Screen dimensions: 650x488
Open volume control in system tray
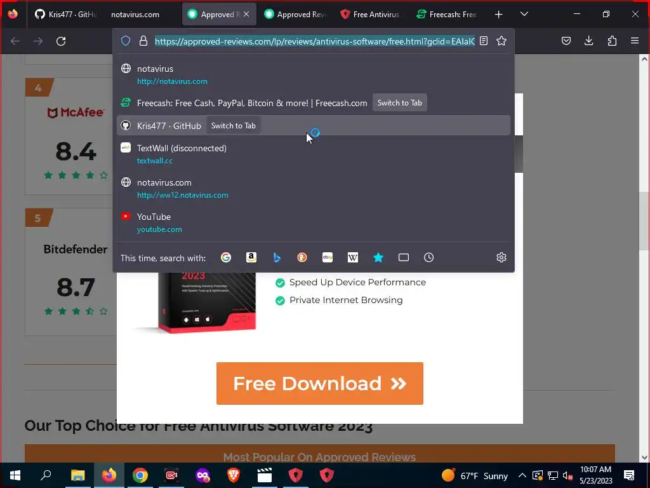(x=567, y=475)
